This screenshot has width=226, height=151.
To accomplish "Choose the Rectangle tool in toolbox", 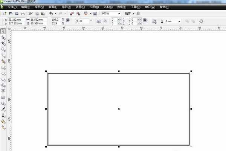I will tap(3, 67).
